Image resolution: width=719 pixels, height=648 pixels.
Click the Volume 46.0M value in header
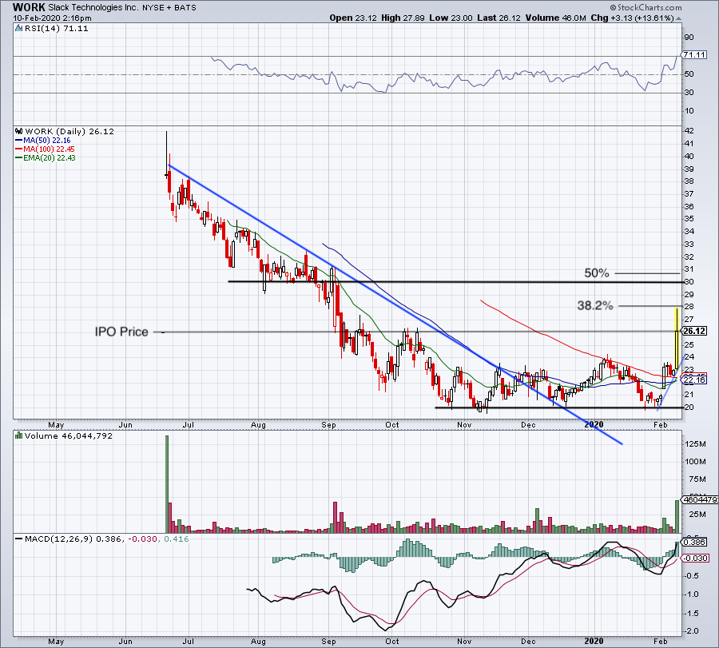click(x=556, y=18)
